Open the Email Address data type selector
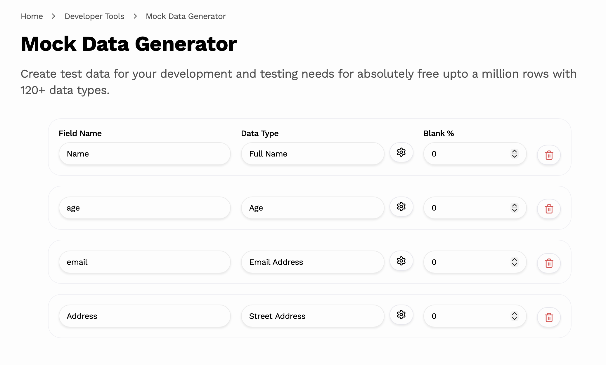Viewport: 606px width, 365px height. [312, 262]
